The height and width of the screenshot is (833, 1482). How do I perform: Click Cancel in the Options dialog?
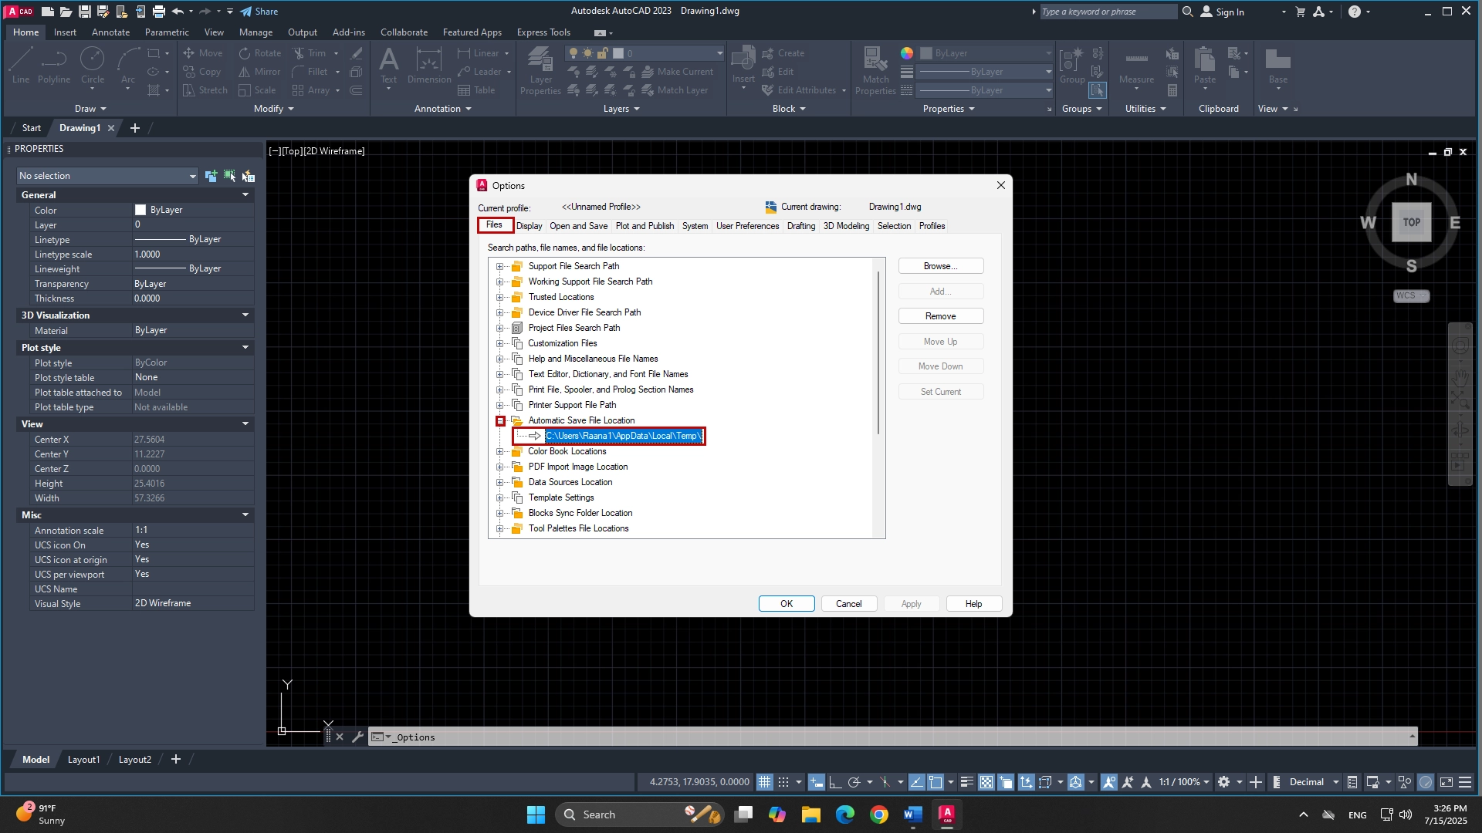click(x=848, y=604)
